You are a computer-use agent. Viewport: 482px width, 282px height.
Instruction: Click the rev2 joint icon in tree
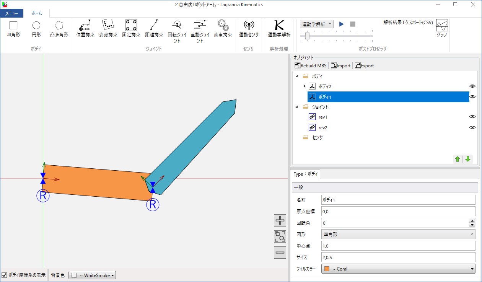(312, 127)
